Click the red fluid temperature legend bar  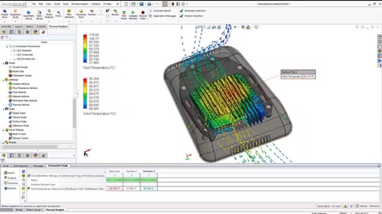[85, 49]
